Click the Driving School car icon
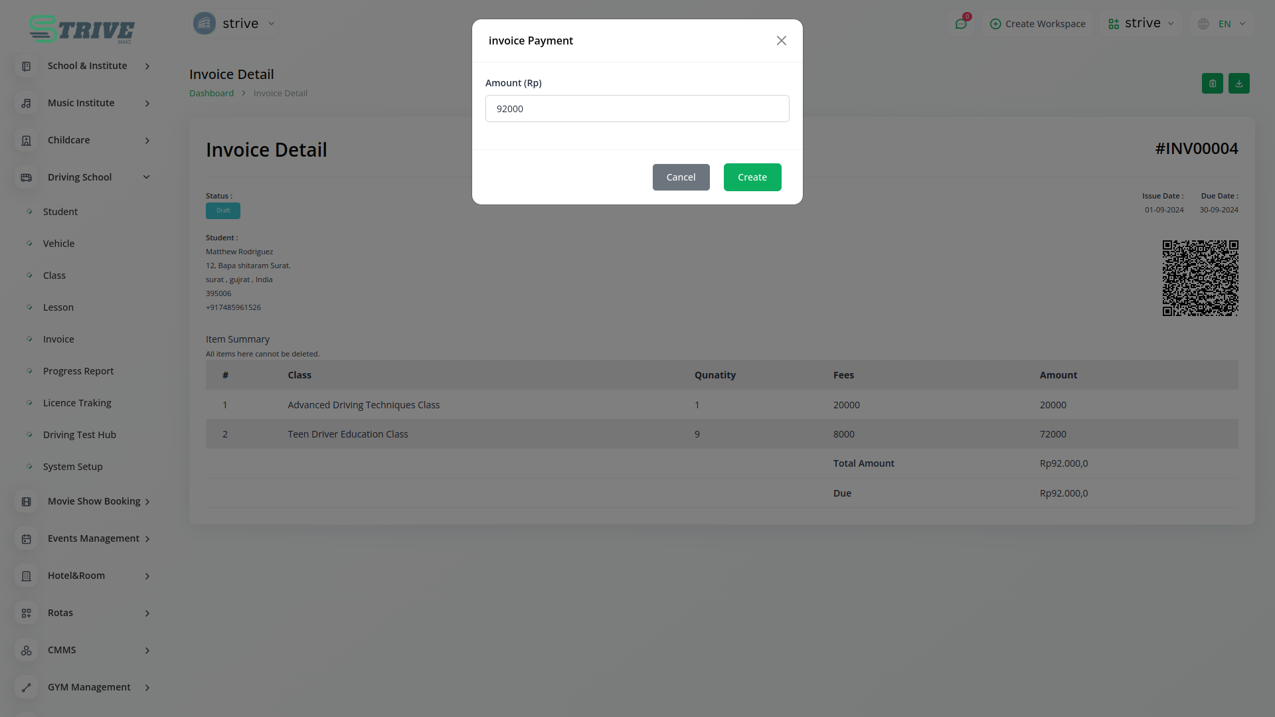 (x=27, y=177)
